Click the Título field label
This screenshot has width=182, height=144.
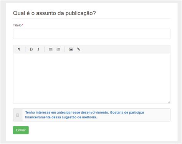point(17,25)
